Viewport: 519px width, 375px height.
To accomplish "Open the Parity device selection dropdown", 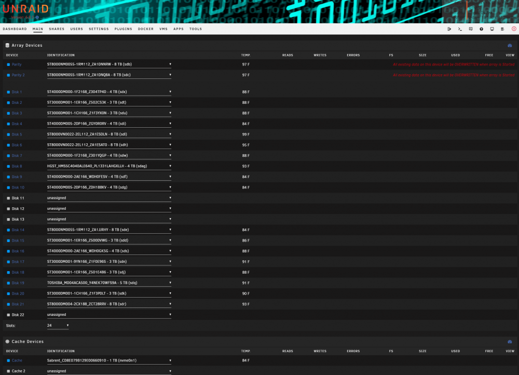I will 109,64.
